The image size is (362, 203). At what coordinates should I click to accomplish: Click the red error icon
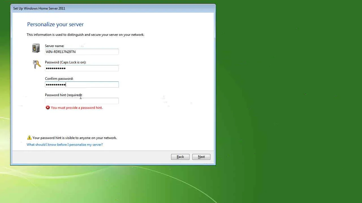(48, 108)
